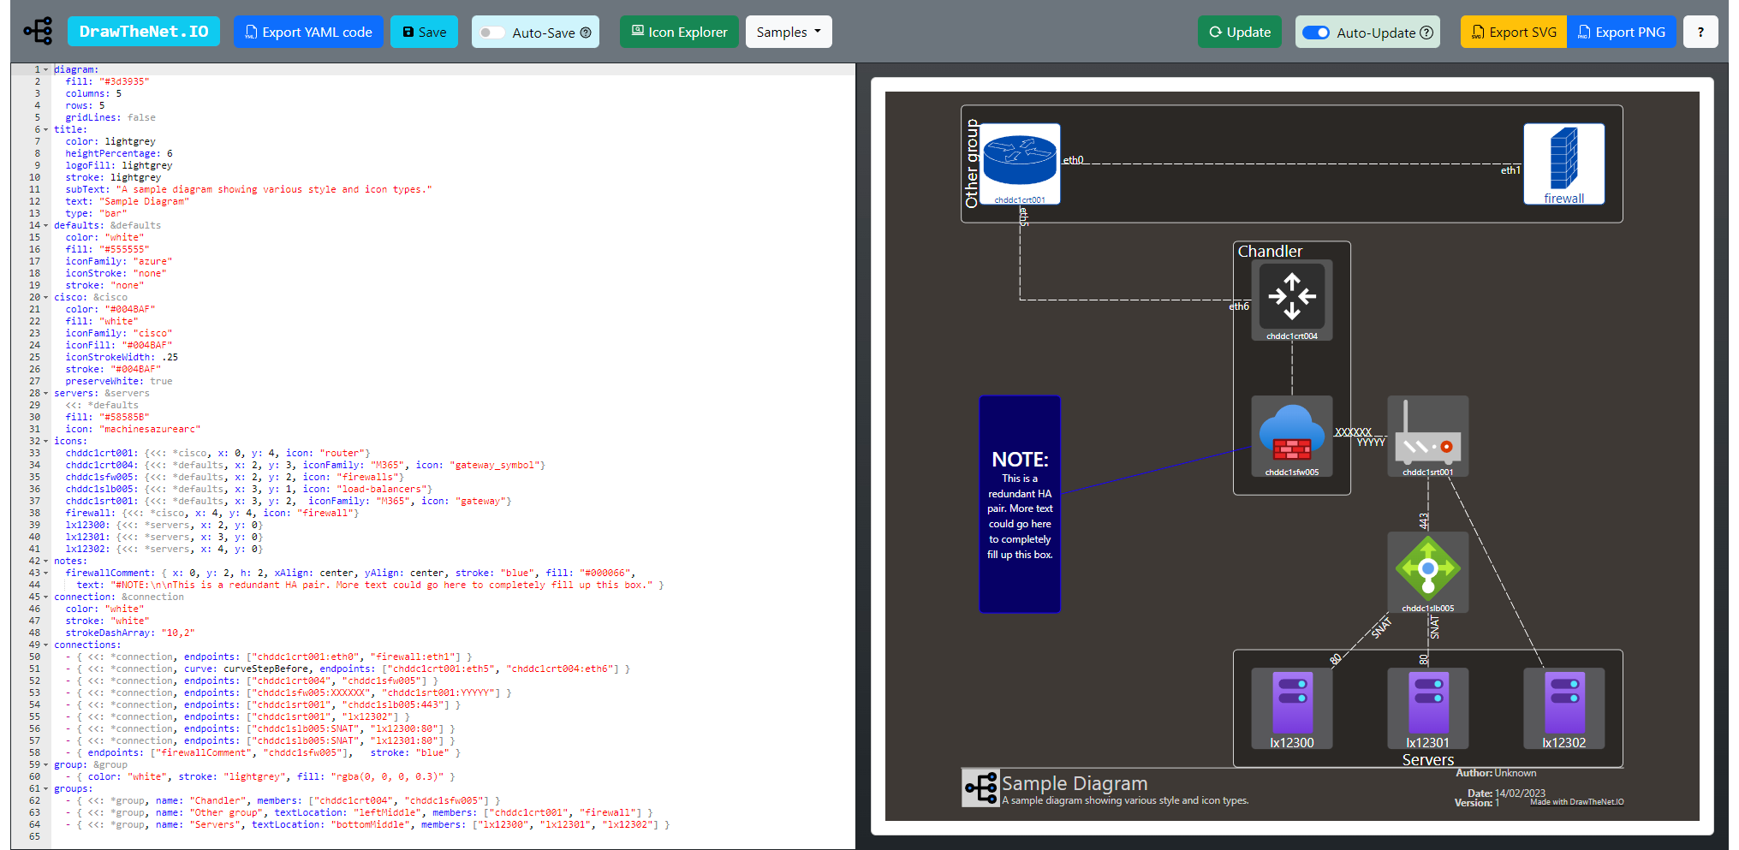
Task: Open the Icon Explorer
Action: (679, 32)
